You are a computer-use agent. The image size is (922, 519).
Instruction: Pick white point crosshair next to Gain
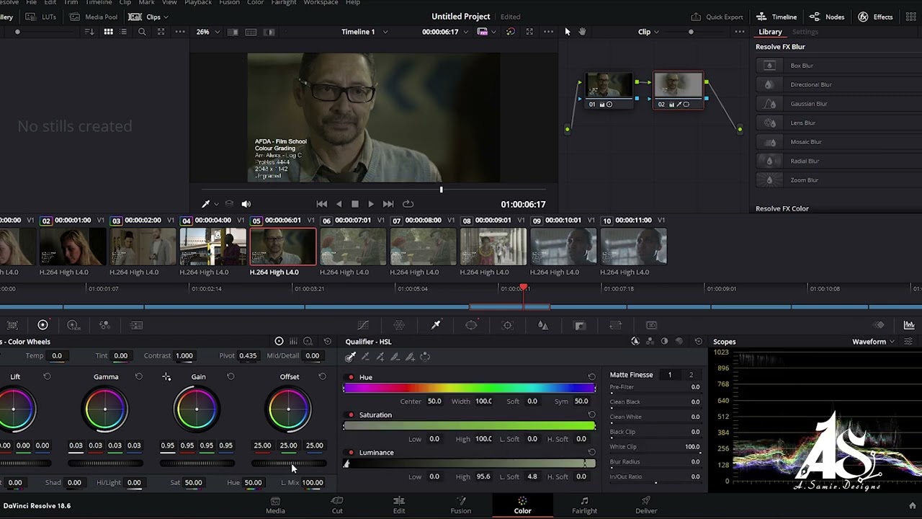click(166, 376)
